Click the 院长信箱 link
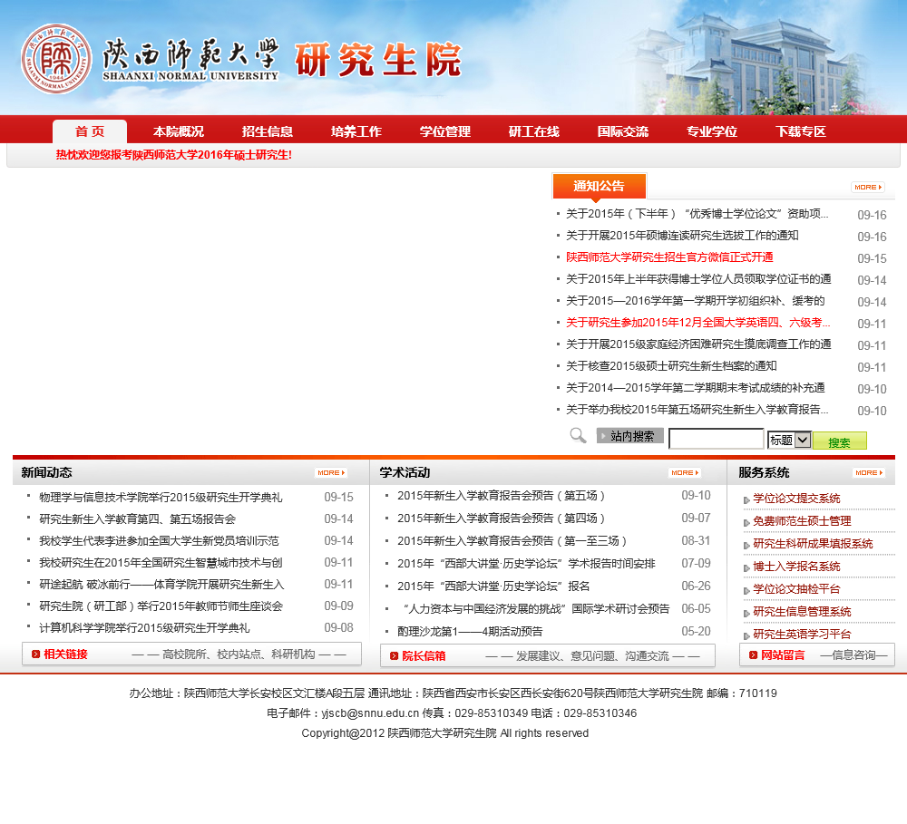 [424, 655]
